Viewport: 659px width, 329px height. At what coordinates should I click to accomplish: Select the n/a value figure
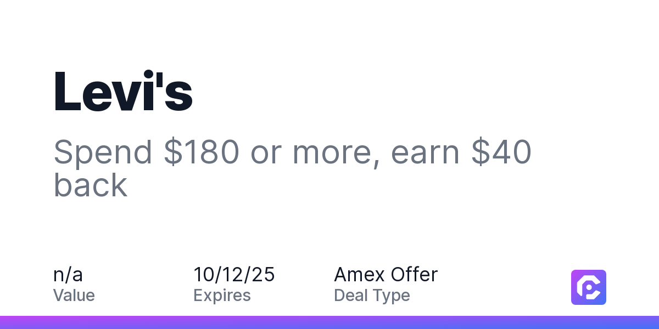68,274
